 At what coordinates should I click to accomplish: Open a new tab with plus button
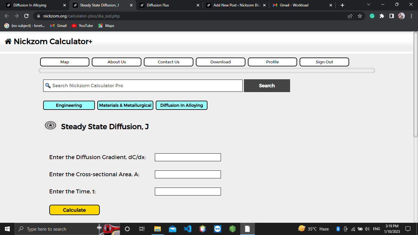click(x=342, y=5)
